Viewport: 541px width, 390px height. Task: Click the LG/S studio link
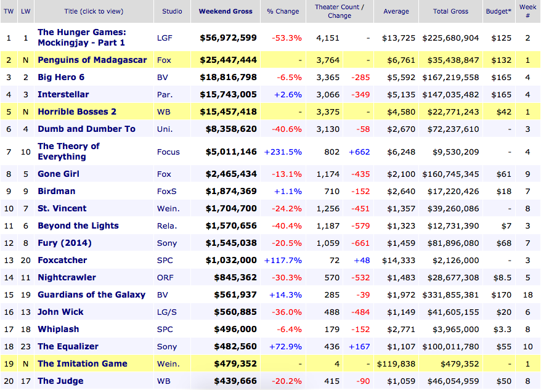166,312
